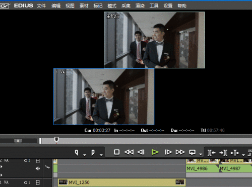
Task: Open the 设置 menu
Action: click(168, 6)
